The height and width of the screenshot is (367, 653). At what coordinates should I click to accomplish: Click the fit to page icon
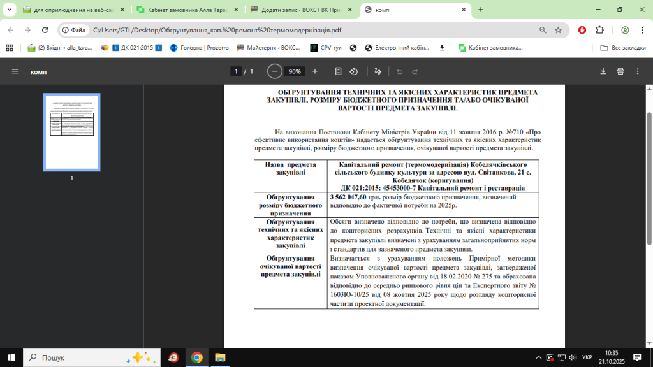[339, 71]
